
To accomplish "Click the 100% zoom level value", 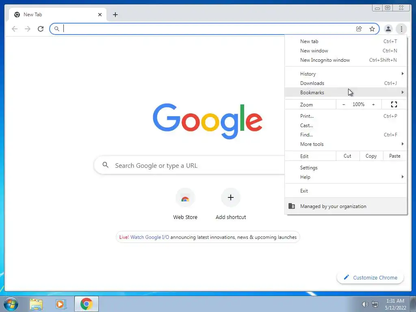I will tap(358, 104).
